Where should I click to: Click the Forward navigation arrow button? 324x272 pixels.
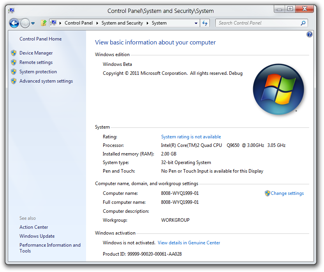[x=25, y=23]
